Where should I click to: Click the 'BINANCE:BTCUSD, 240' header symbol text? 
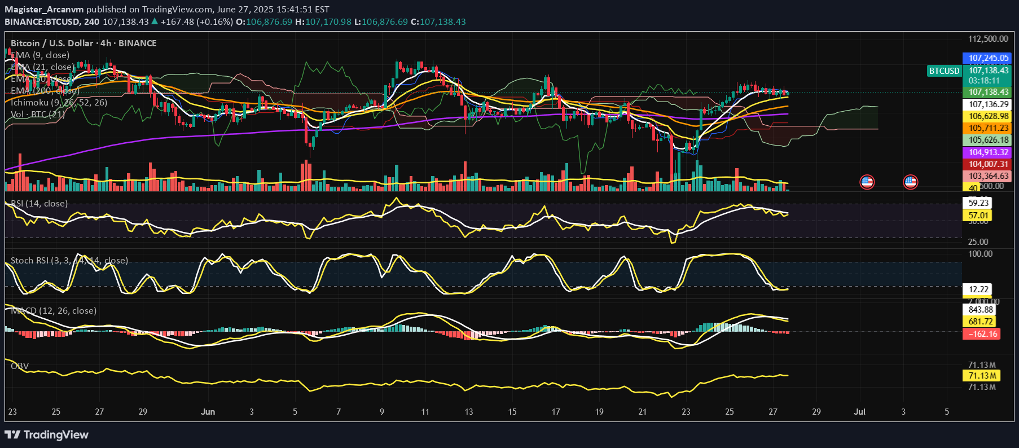[x=52, y=21]
